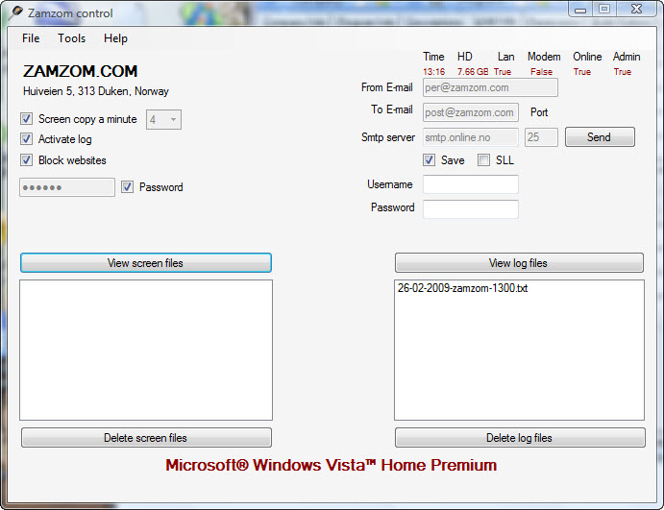Uncheck the Block websites checkbox
This screenshot has width=664, height=510.
[x=26, y=160]
